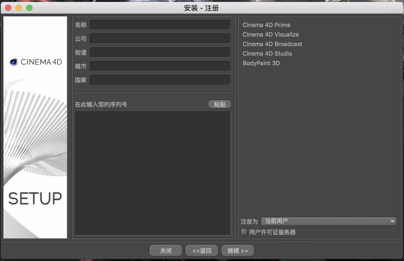Minimize the window with the yellow button
The width and height of the screenshot is (404, 261).
(x=19, y=8)
